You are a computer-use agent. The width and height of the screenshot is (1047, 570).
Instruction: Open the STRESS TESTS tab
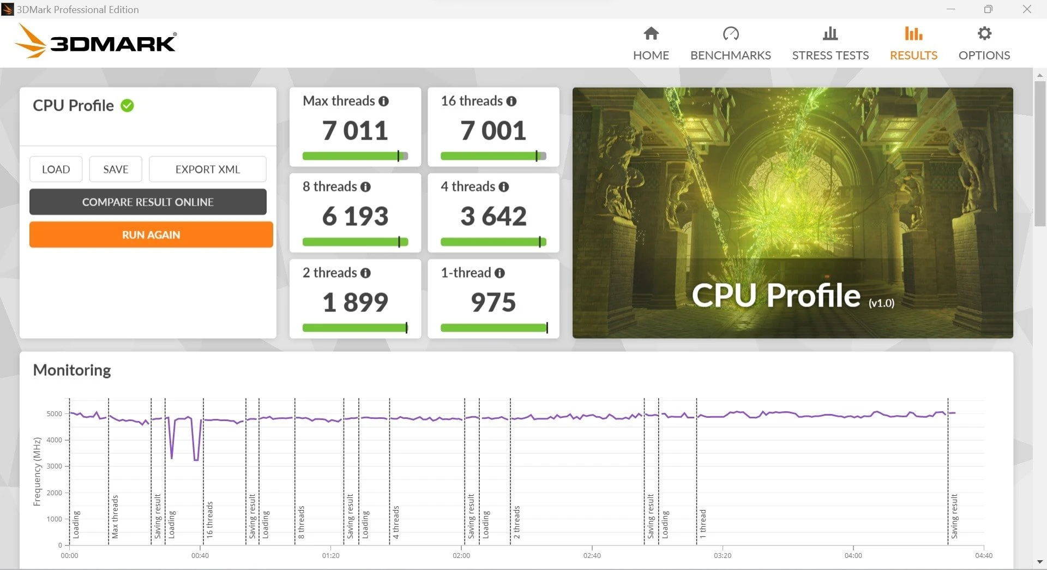point(830,55)
